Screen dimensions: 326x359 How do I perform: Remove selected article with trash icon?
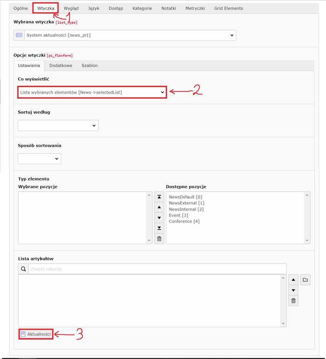293,301
